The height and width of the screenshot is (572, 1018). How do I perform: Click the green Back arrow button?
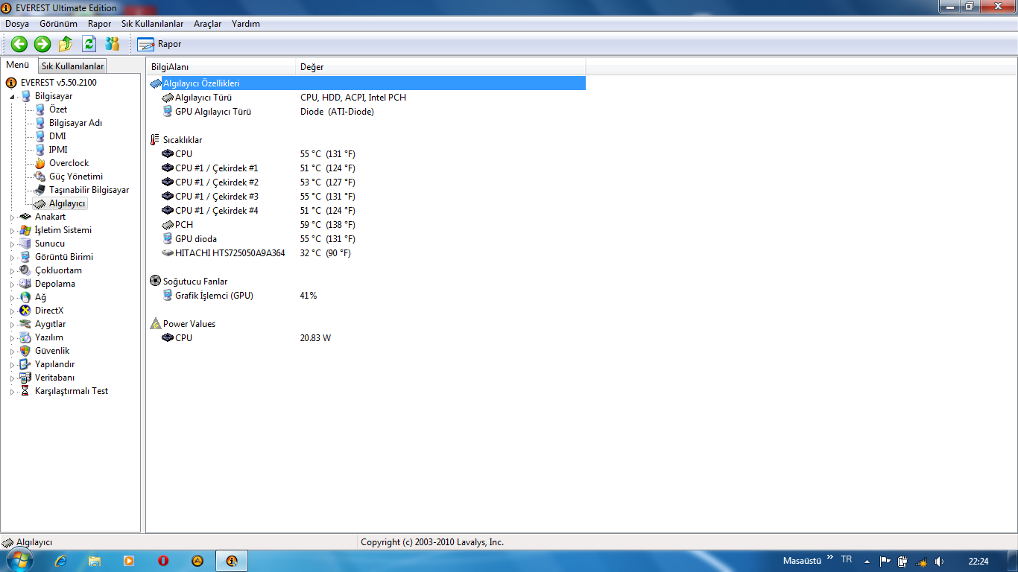coord(19,44)
